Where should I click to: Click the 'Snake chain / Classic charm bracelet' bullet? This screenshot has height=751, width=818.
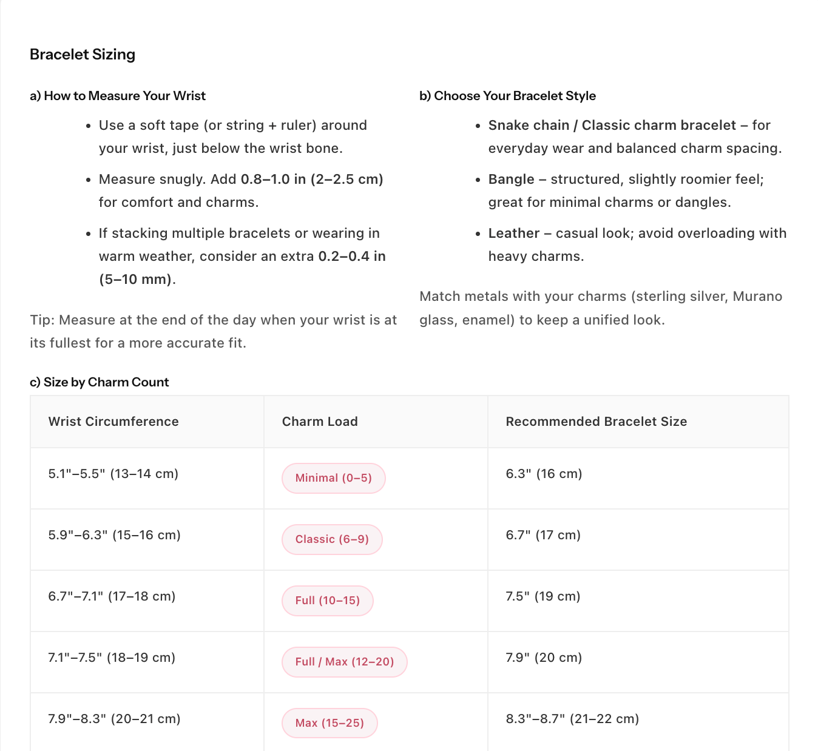pos(635,137)
